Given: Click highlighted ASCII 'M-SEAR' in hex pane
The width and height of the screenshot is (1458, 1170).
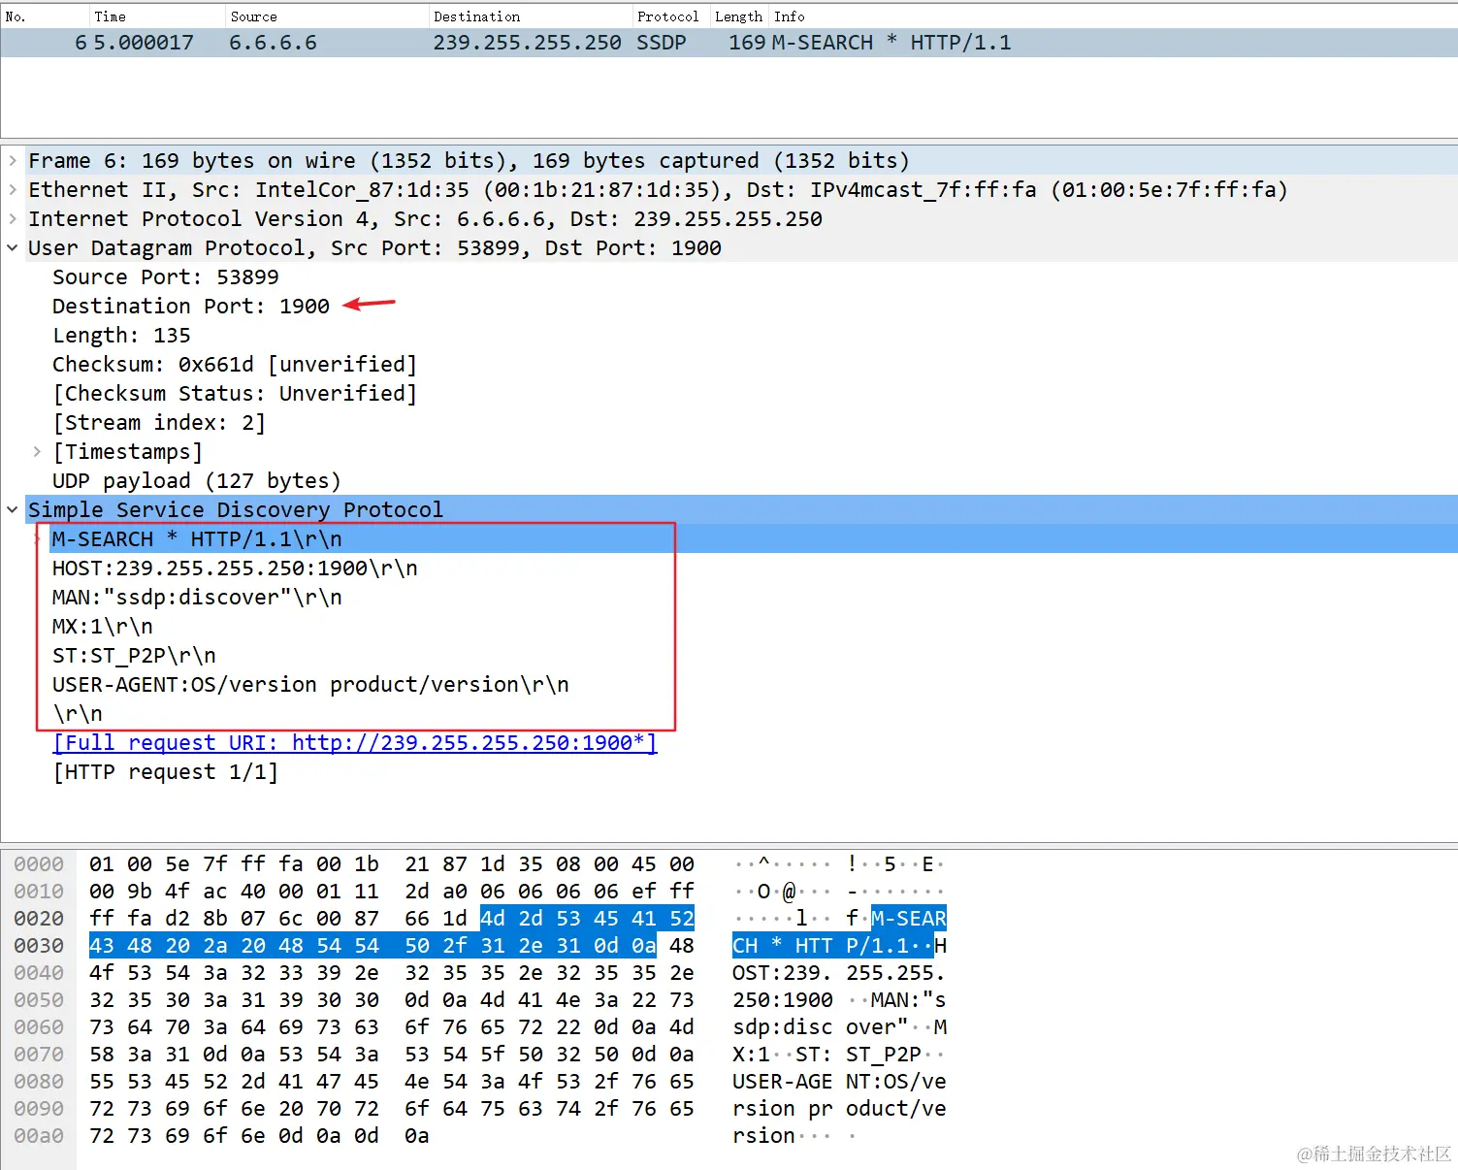Looking at the screenshot, I should (x=909, y=919).
